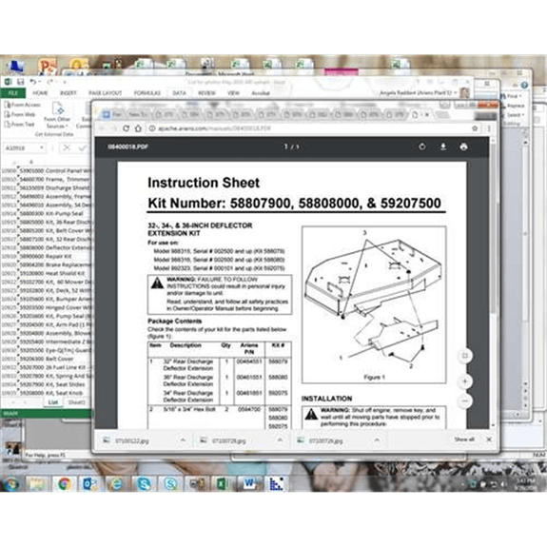Screen dimensions: 547x547
Task: Click Show all downloads link
Action: [x=464, y=440]
